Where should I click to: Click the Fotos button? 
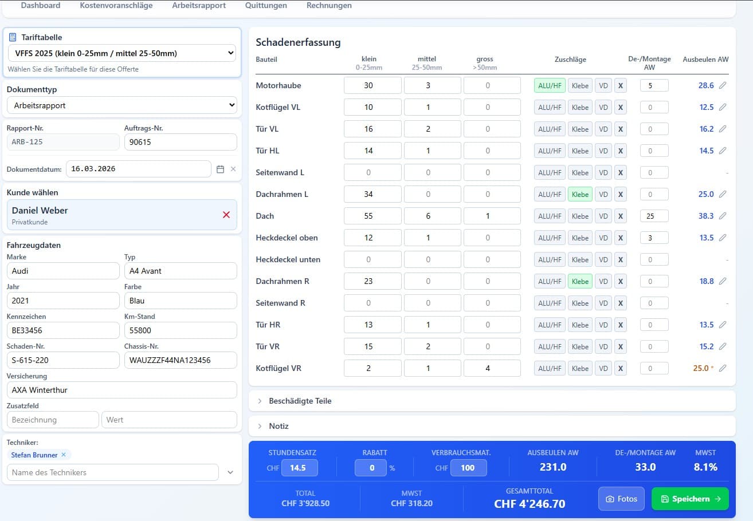621,499
